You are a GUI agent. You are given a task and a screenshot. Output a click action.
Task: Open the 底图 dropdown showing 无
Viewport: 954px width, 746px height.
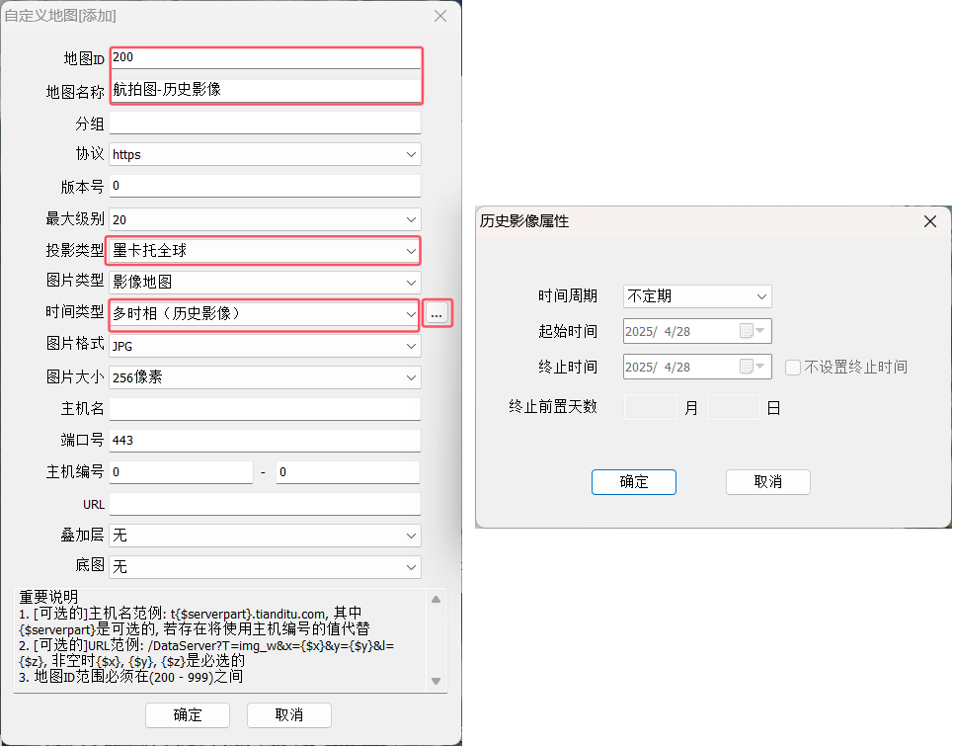(x=265, y=567)
